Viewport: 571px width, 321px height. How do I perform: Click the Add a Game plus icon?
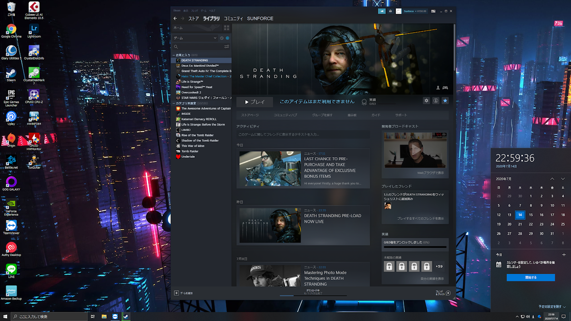tap(177, 293)
